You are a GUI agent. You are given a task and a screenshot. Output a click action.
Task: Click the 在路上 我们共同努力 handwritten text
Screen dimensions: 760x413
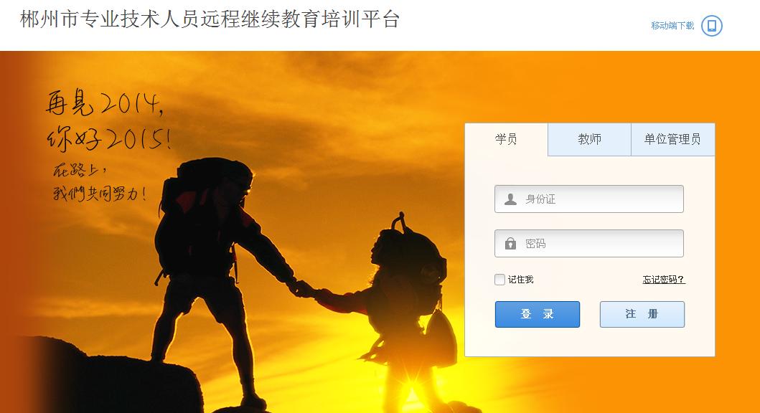pos(99,183)
